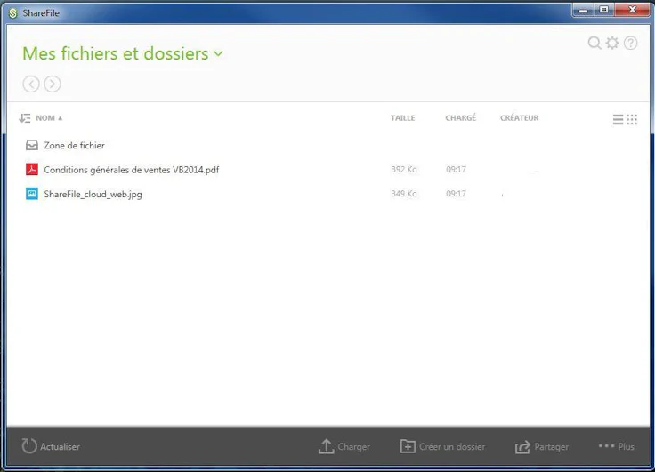Viewport: 655px width, 472px height.
Task: Select Conditions générales de ventes VB2014.pdf
Action: pyautogui.click(x=132, y=170)
